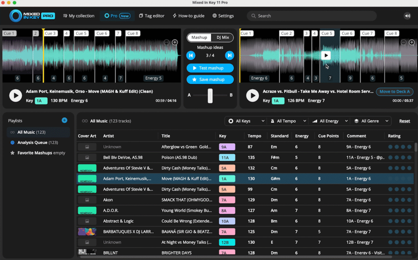Click the A/B crossfader slider handle

click(x=210, y=95)
